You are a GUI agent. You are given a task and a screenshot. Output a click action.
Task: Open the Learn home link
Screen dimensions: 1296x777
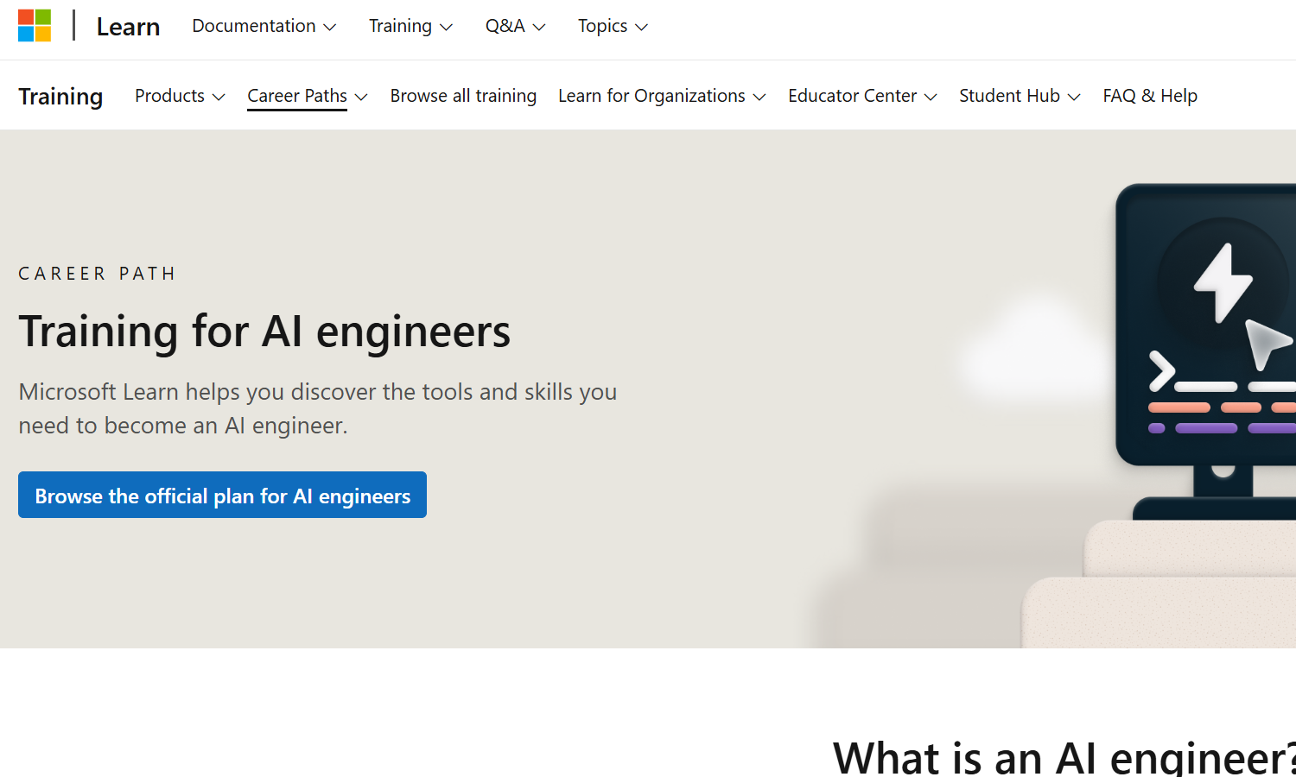[x=128, y=27]
